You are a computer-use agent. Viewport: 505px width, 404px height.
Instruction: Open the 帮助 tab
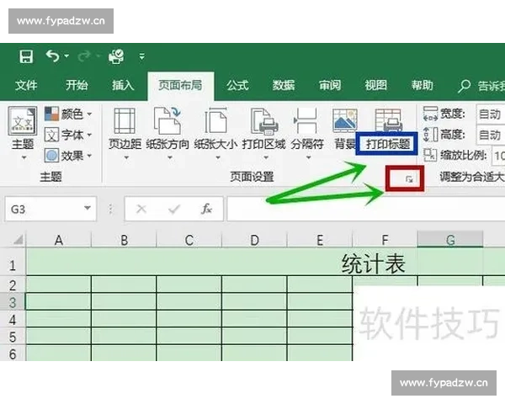(423, 85)
